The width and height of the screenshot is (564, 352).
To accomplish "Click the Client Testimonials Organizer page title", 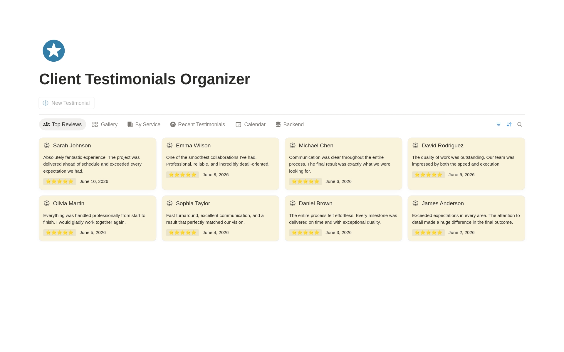I will point(145,79).
